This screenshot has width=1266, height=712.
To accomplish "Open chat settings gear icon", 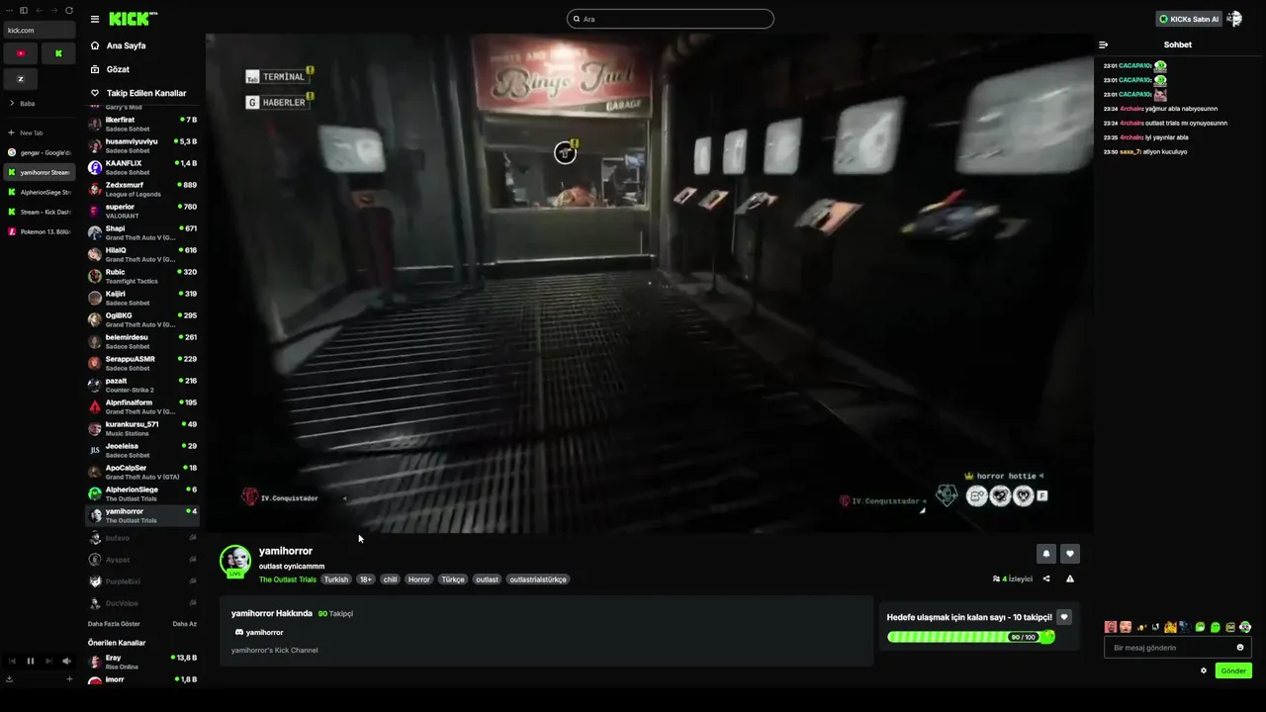I will click(1204, 670).
